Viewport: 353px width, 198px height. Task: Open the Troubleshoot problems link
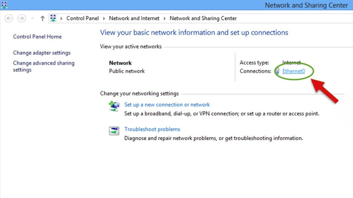pyautogui.click(x=152, y=130)
